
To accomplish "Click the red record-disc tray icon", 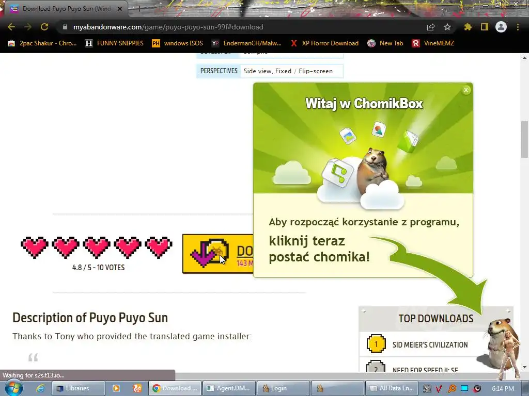I will (477, 389).
